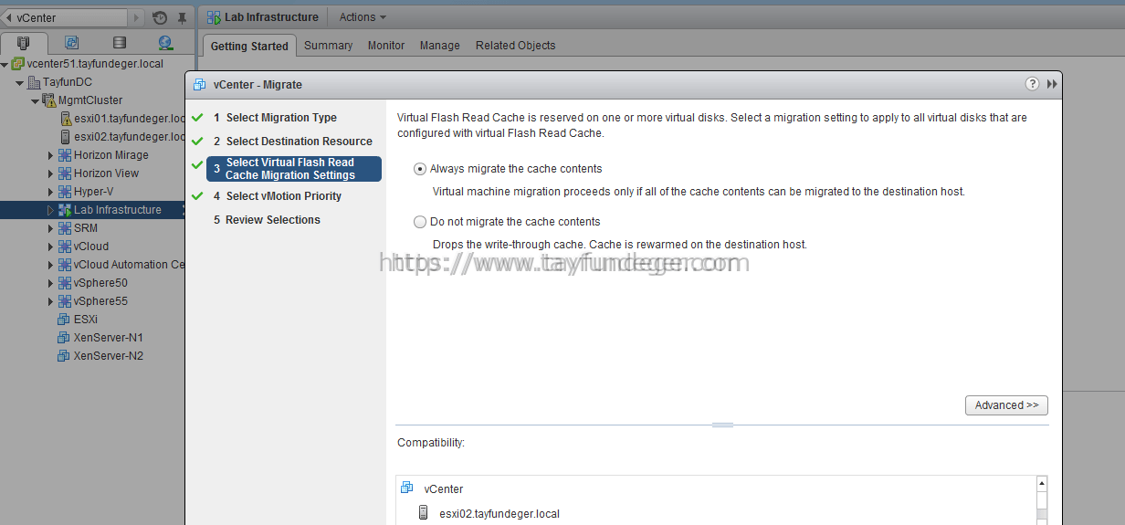Click the Hyper-V vApp icon
1125x525 pixels.
[x=65, y=192]
